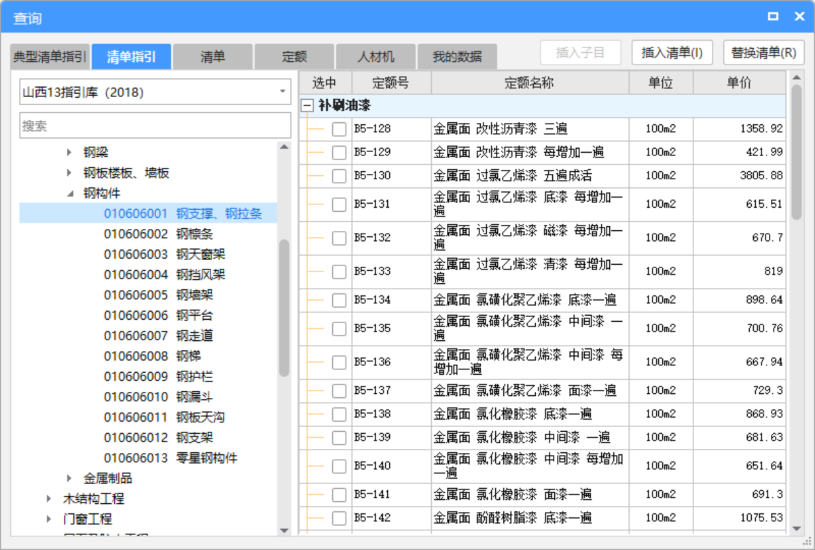Click the 插入清单(I) button

coord(672,53)
